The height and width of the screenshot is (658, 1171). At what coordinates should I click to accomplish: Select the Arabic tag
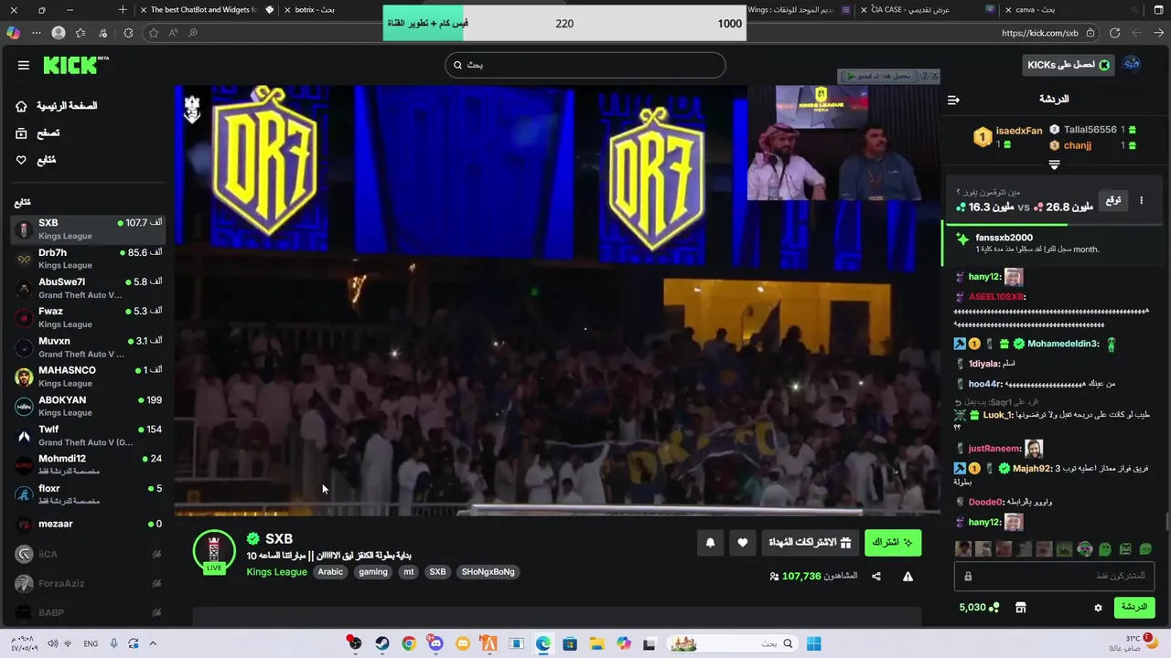pyautogui.click(x=330, y=572)
